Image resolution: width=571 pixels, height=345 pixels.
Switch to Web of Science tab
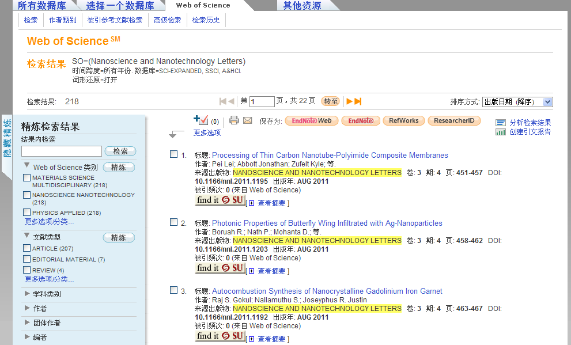203,5
